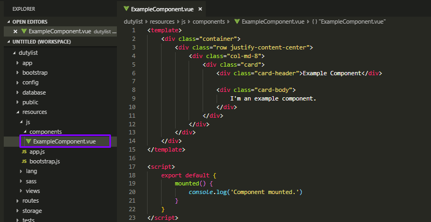Click ExampleComponent.vue file in the breadcrumb
The height and width of the screenshot is (222, 431).
[x=273, y=22]
